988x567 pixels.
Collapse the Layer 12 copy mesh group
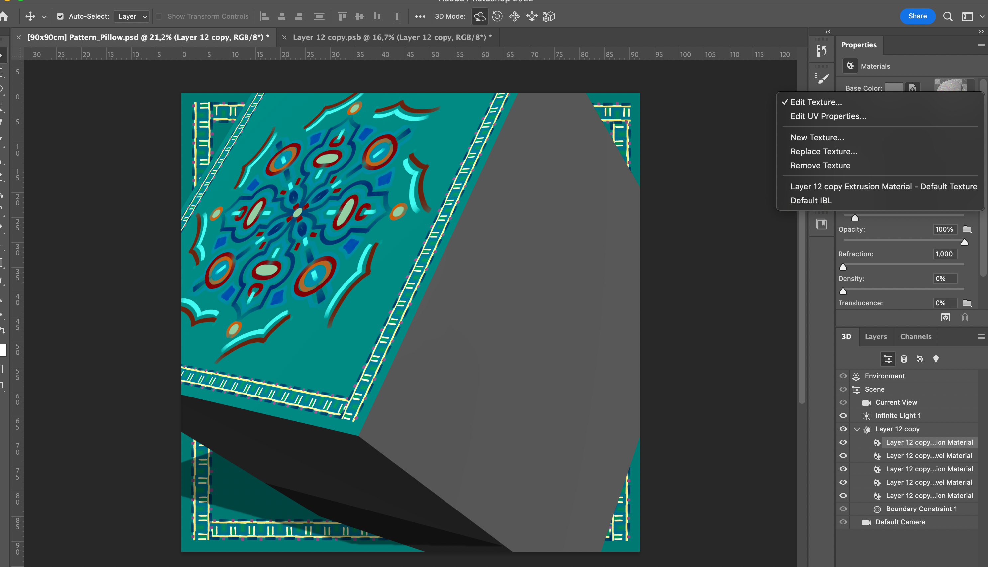coord(856,429)
